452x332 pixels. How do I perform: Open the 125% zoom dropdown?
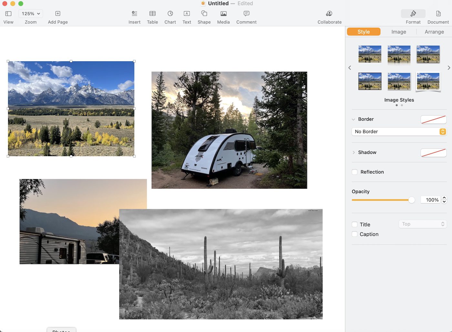click(31, 14)
